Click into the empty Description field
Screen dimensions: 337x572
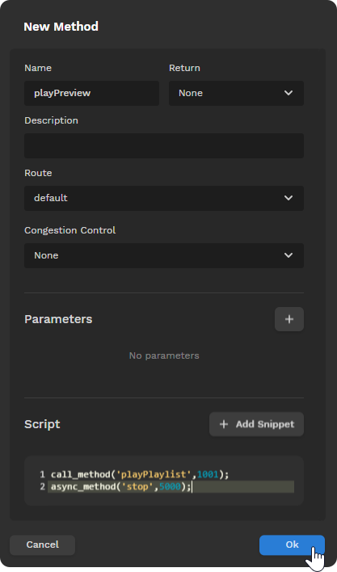(x=164, y=145)
